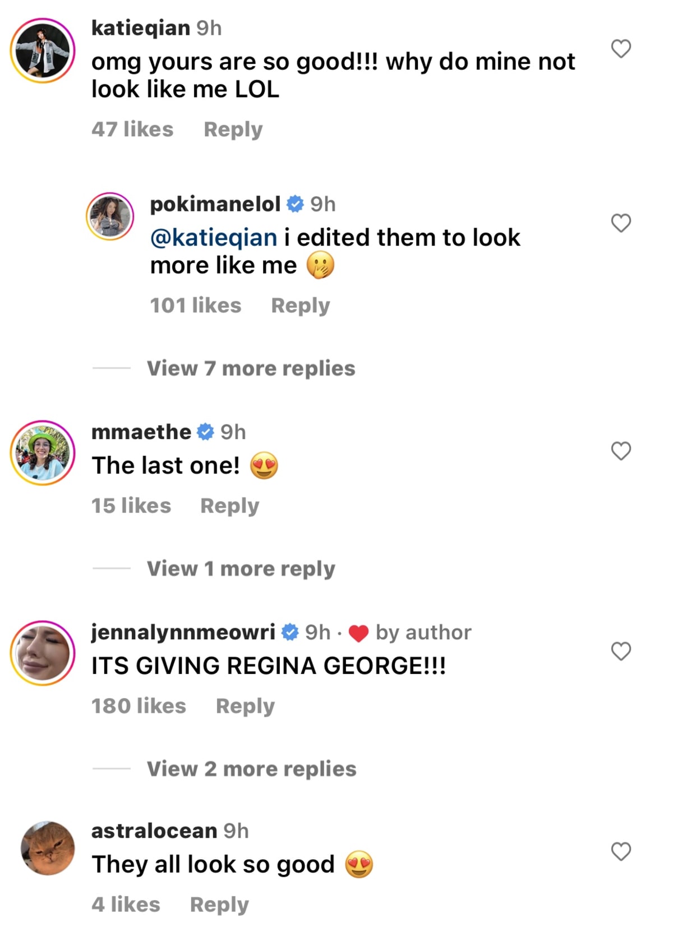Toggle like on jennalynnmeowri's comment heart
The width and height of the screenshot is (673, 941).
[x=620, y=652]
